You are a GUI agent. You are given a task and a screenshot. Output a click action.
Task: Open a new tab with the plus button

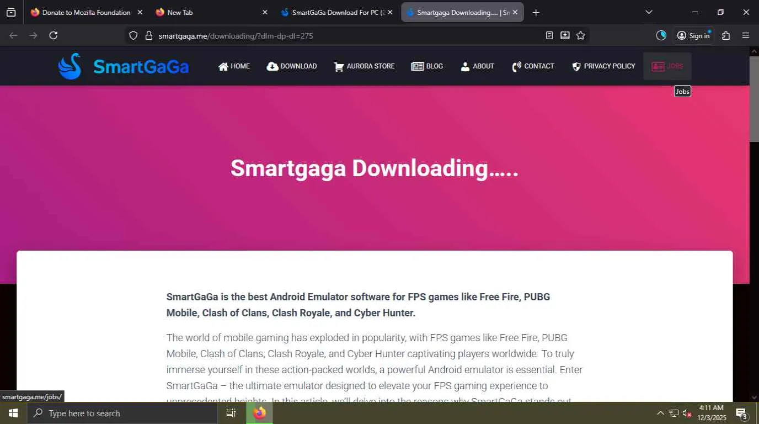pyautogui.click(x=536, y=12)
